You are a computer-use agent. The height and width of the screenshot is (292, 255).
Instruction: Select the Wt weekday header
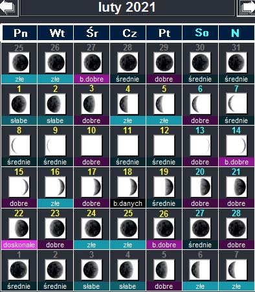click(56, 33)
